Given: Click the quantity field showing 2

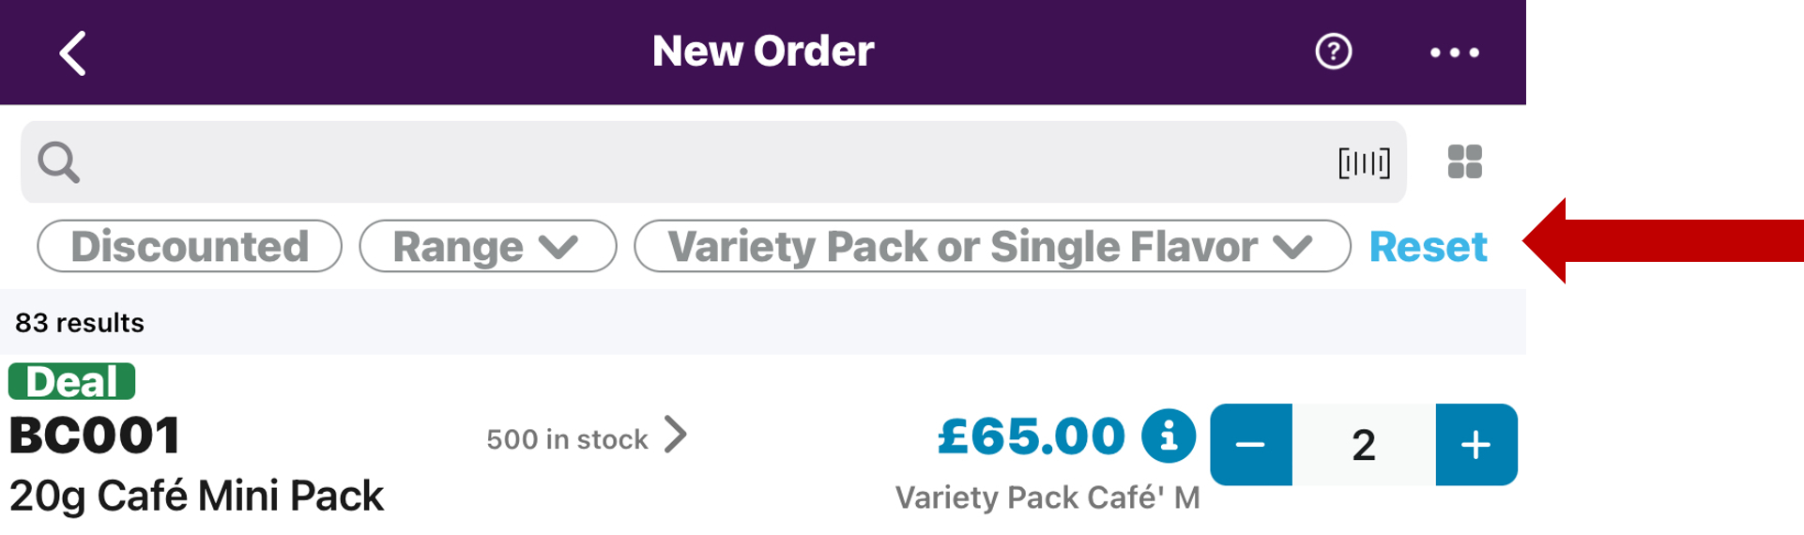Looking at the screenshot, I should [1364, 445].
